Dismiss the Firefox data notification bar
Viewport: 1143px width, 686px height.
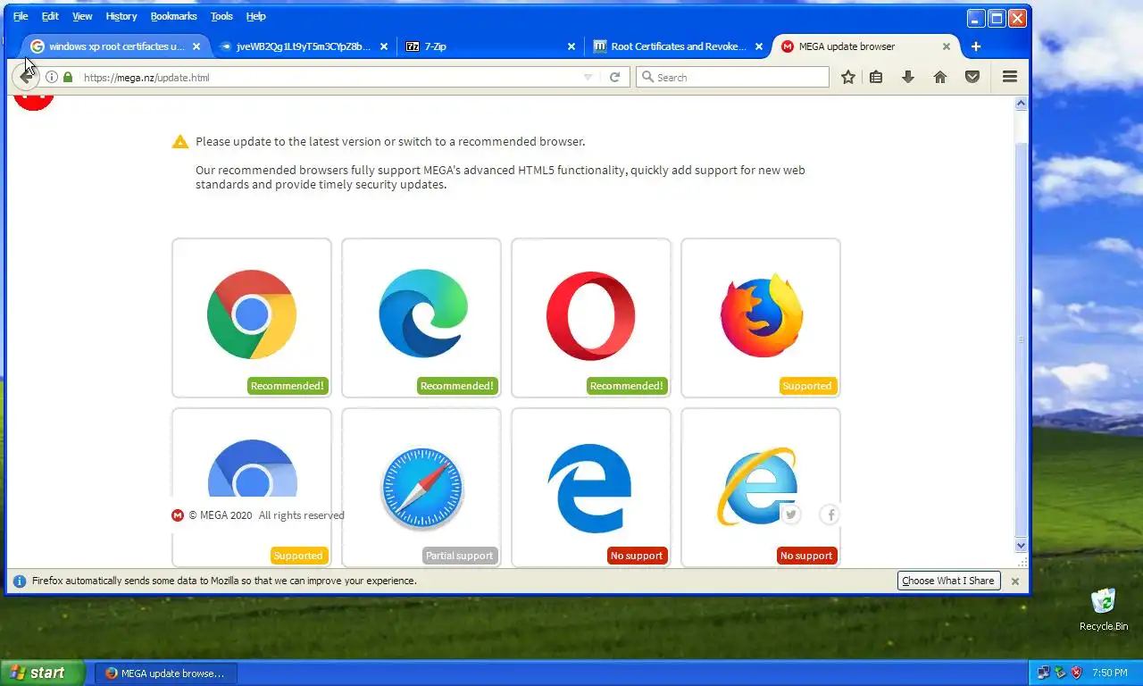(x=1014, y=581)
